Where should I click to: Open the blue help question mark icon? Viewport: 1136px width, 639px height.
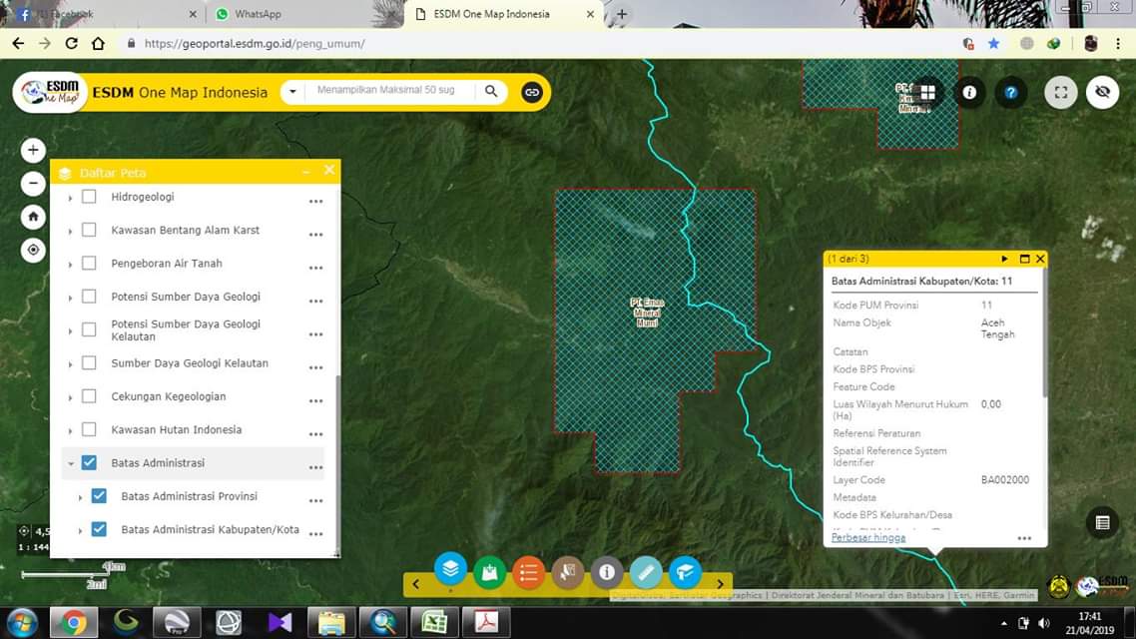click(1010, 92)
